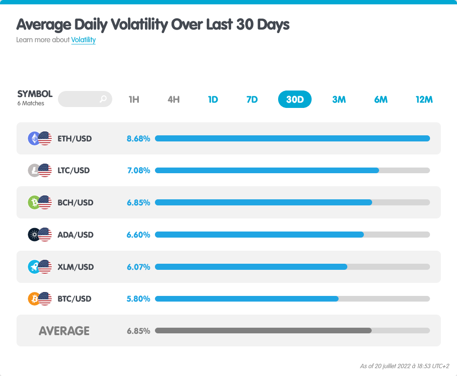Open the Volatility learn more link

[84, 40]
